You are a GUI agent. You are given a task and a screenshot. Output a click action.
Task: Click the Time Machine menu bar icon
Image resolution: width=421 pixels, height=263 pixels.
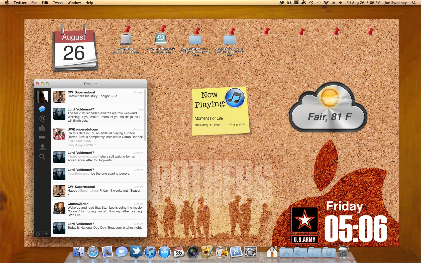coord(311,3)
